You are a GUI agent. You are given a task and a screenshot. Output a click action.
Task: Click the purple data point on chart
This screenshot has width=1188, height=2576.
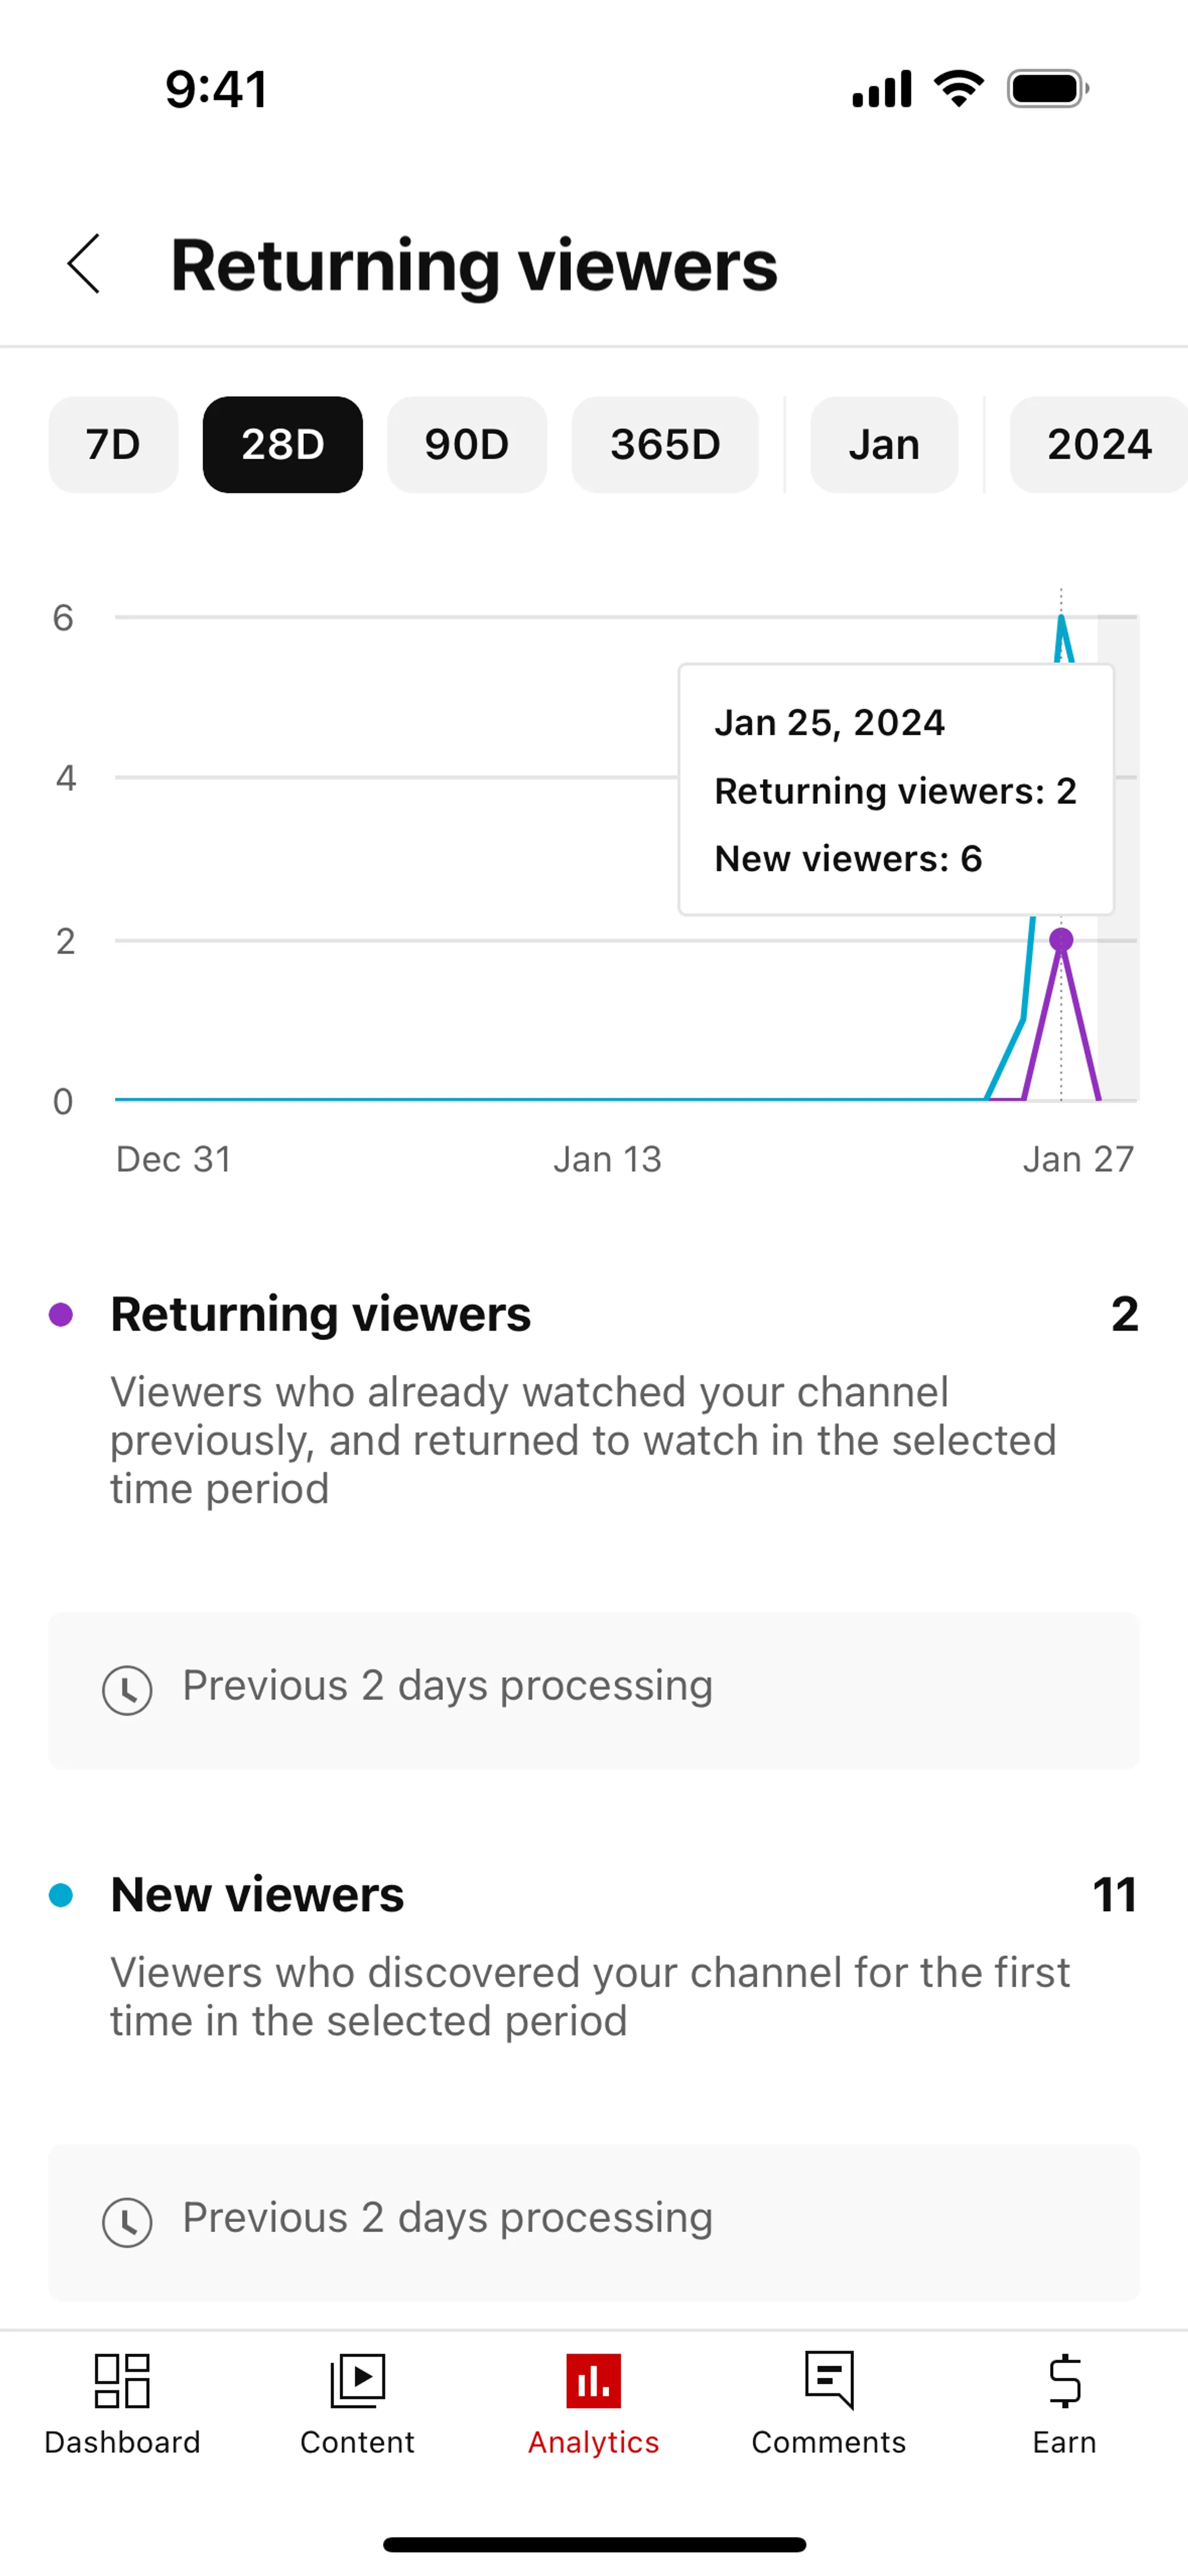1061,940
